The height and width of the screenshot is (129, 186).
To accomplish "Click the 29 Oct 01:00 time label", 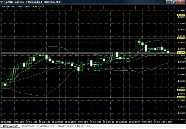I will (x=96, y=122).
